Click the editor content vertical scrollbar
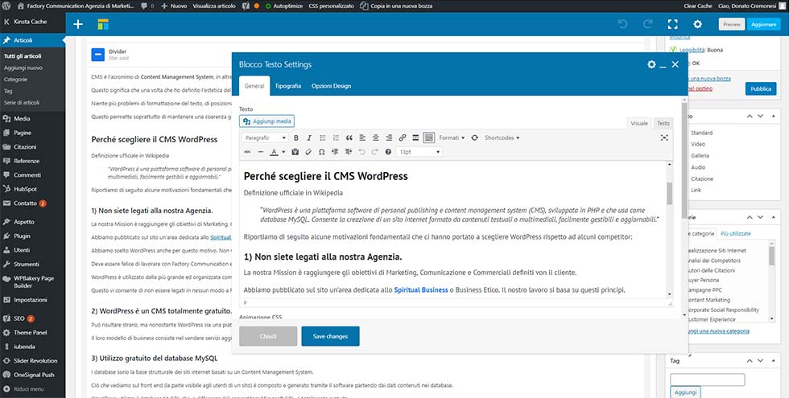 point(669,193)
